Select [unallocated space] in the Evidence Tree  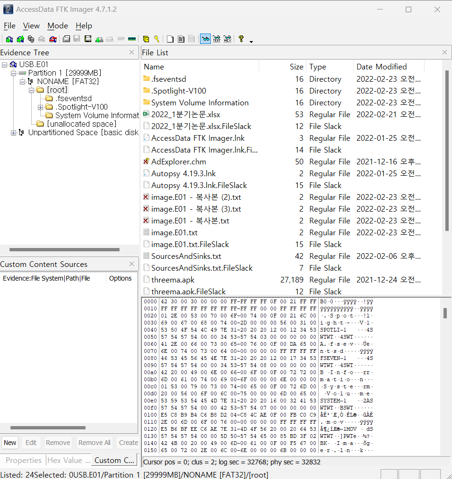(82, 124)
